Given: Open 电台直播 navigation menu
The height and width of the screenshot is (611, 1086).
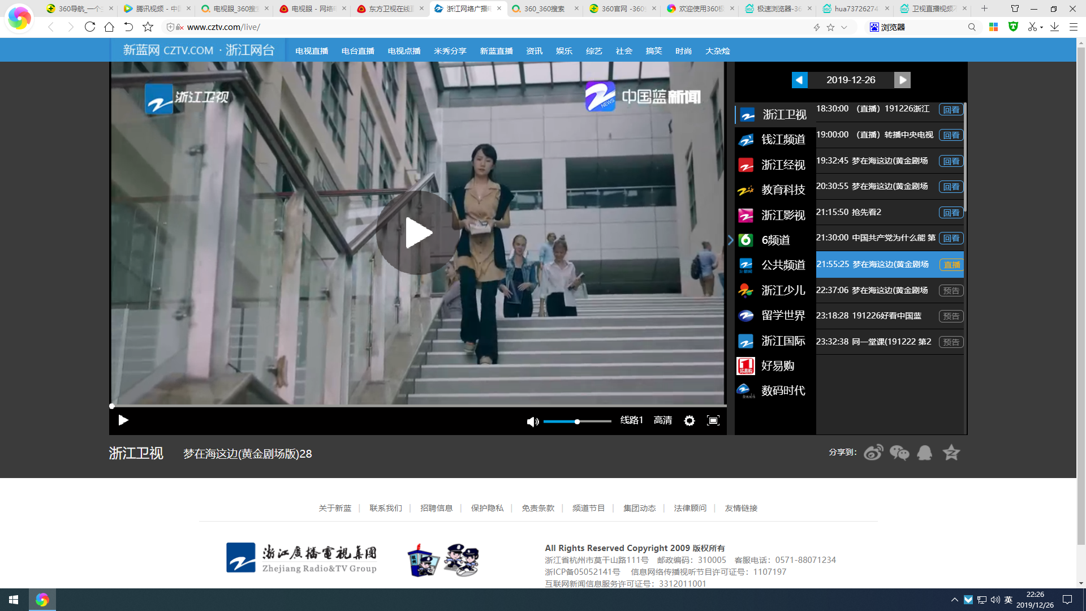Looking at the screenshot, I should 357,51.
